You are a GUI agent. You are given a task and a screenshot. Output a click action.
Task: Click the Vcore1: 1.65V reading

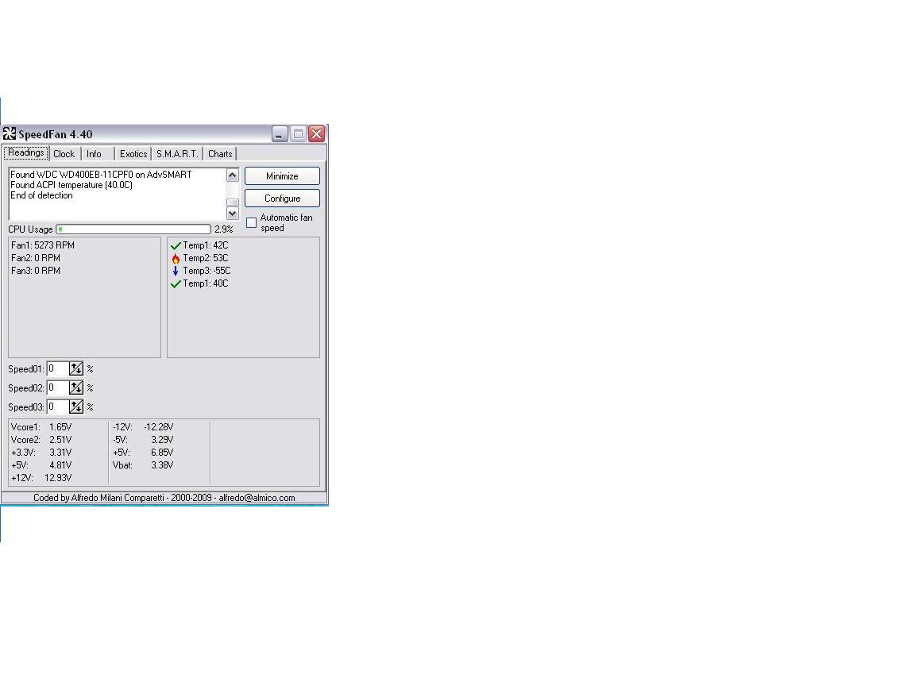(41, 427)
